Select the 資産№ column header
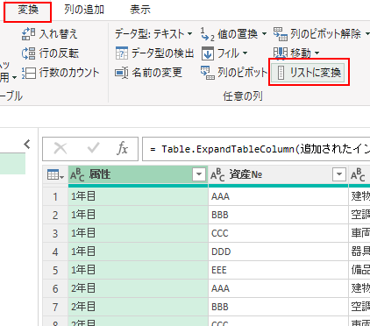 tap(278, 174)
